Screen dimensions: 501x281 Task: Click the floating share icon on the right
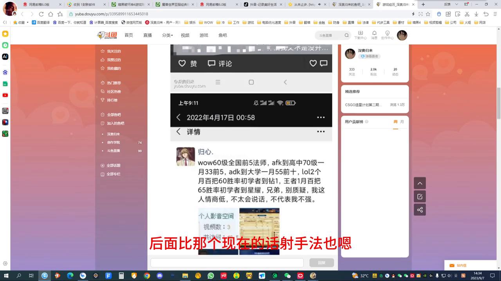coord(420,210)
